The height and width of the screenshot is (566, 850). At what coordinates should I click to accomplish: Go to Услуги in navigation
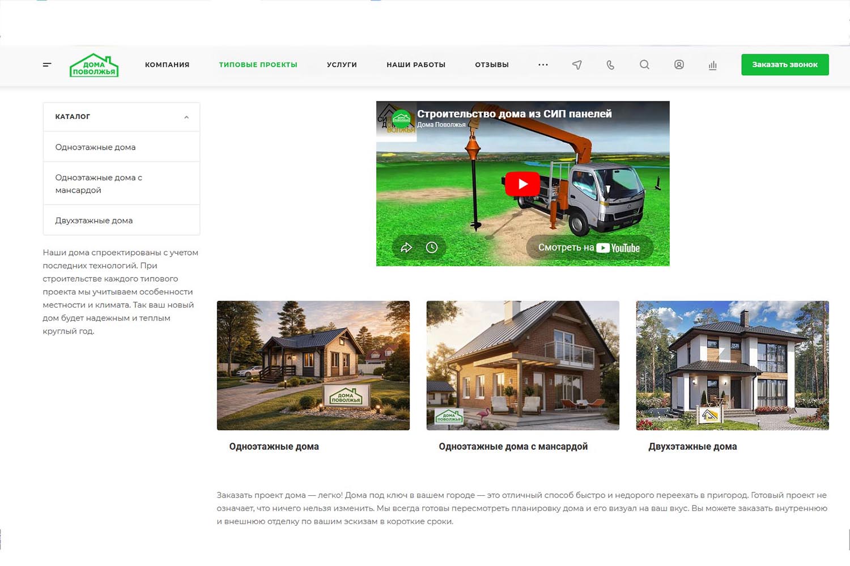tap(342, 65)
